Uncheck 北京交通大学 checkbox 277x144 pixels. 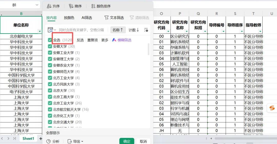tap(50, 122)
